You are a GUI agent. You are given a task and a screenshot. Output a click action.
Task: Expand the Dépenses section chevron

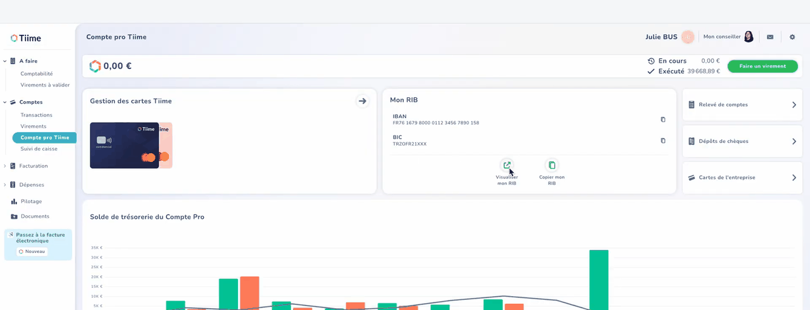tap(5, 185)
